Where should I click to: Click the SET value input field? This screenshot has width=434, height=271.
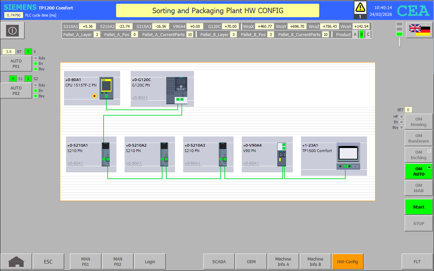(x=408, y=110)
